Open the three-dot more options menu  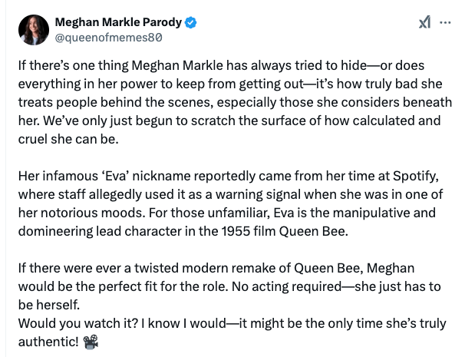pyautogui.click(x=445, y=23)
